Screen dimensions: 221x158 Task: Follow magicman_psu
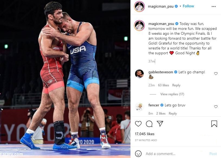tap(188, 6)
